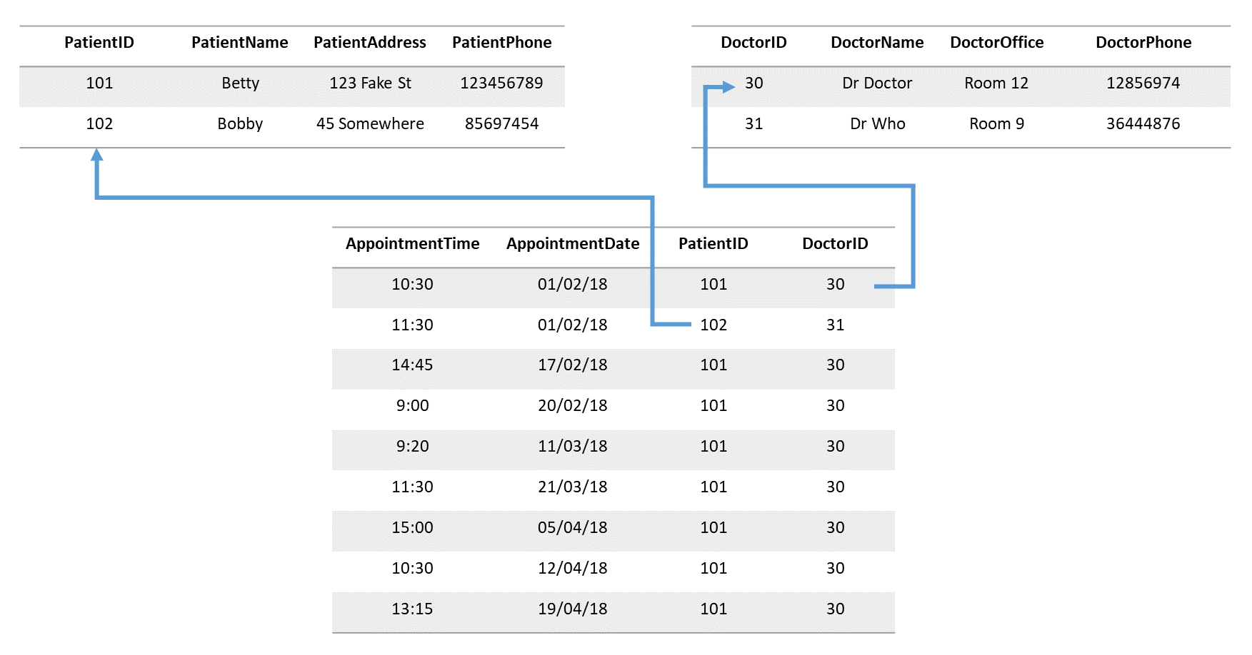
Task: Click DoctorID 30 in the 17/02/18 row
Action: coord(836,365)
